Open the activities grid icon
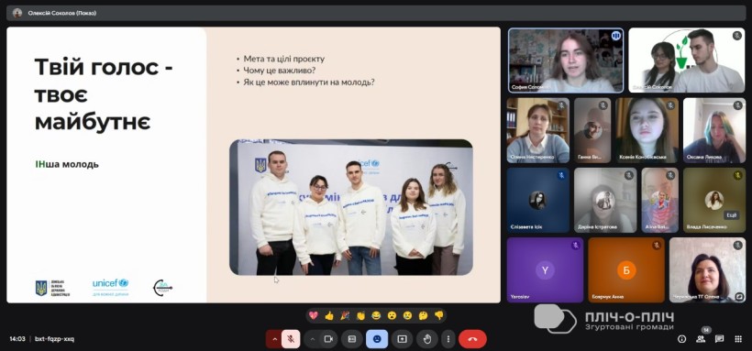752x351 pixels. (738, 339)
